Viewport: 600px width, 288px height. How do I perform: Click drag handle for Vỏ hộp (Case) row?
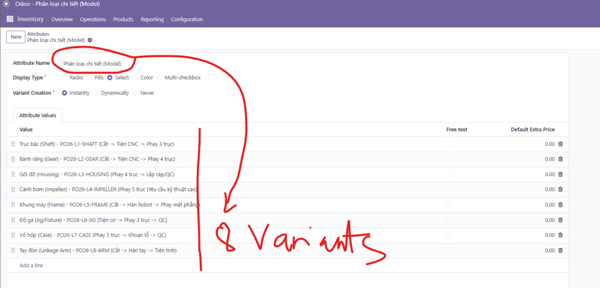click(13, 235)
